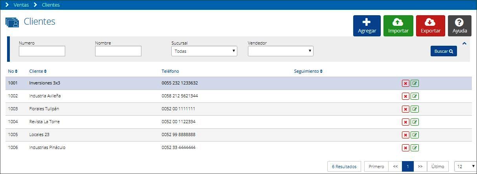
Task: Select client name Florales Tulipán
Action: [x=44, y=109]
